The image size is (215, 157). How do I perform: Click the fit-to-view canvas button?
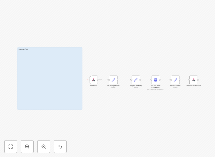pyautogui.click(x=11, y=147)
